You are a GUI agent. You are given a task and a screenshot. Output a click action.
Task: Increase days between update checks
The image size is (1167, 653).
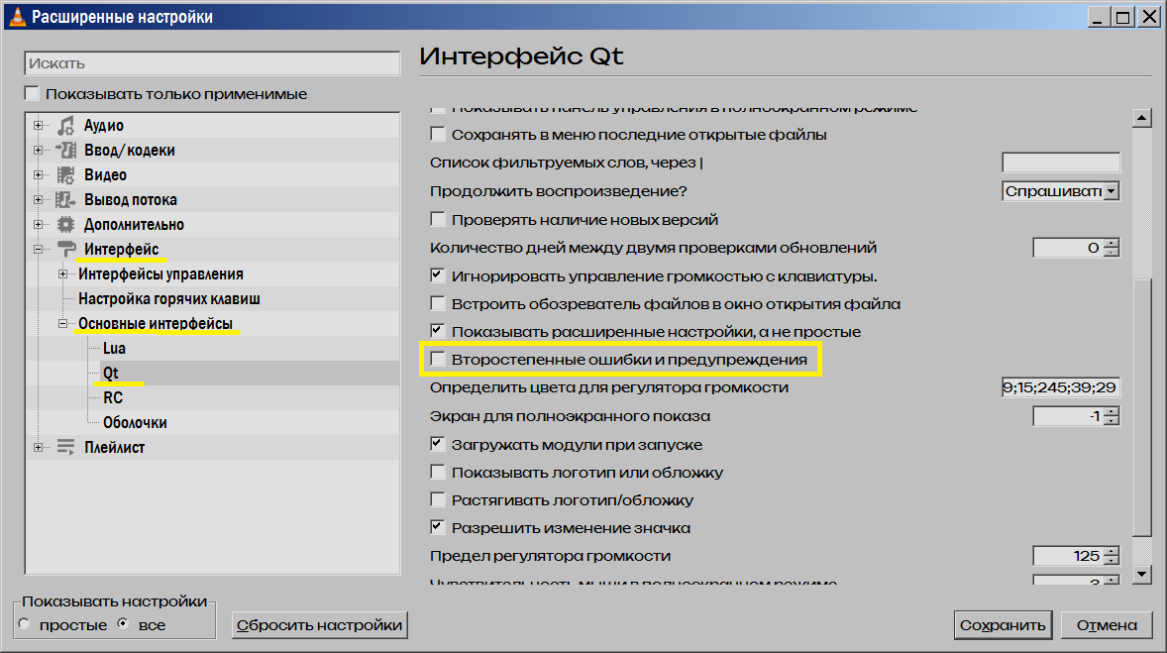click(x=1112, y=243)
